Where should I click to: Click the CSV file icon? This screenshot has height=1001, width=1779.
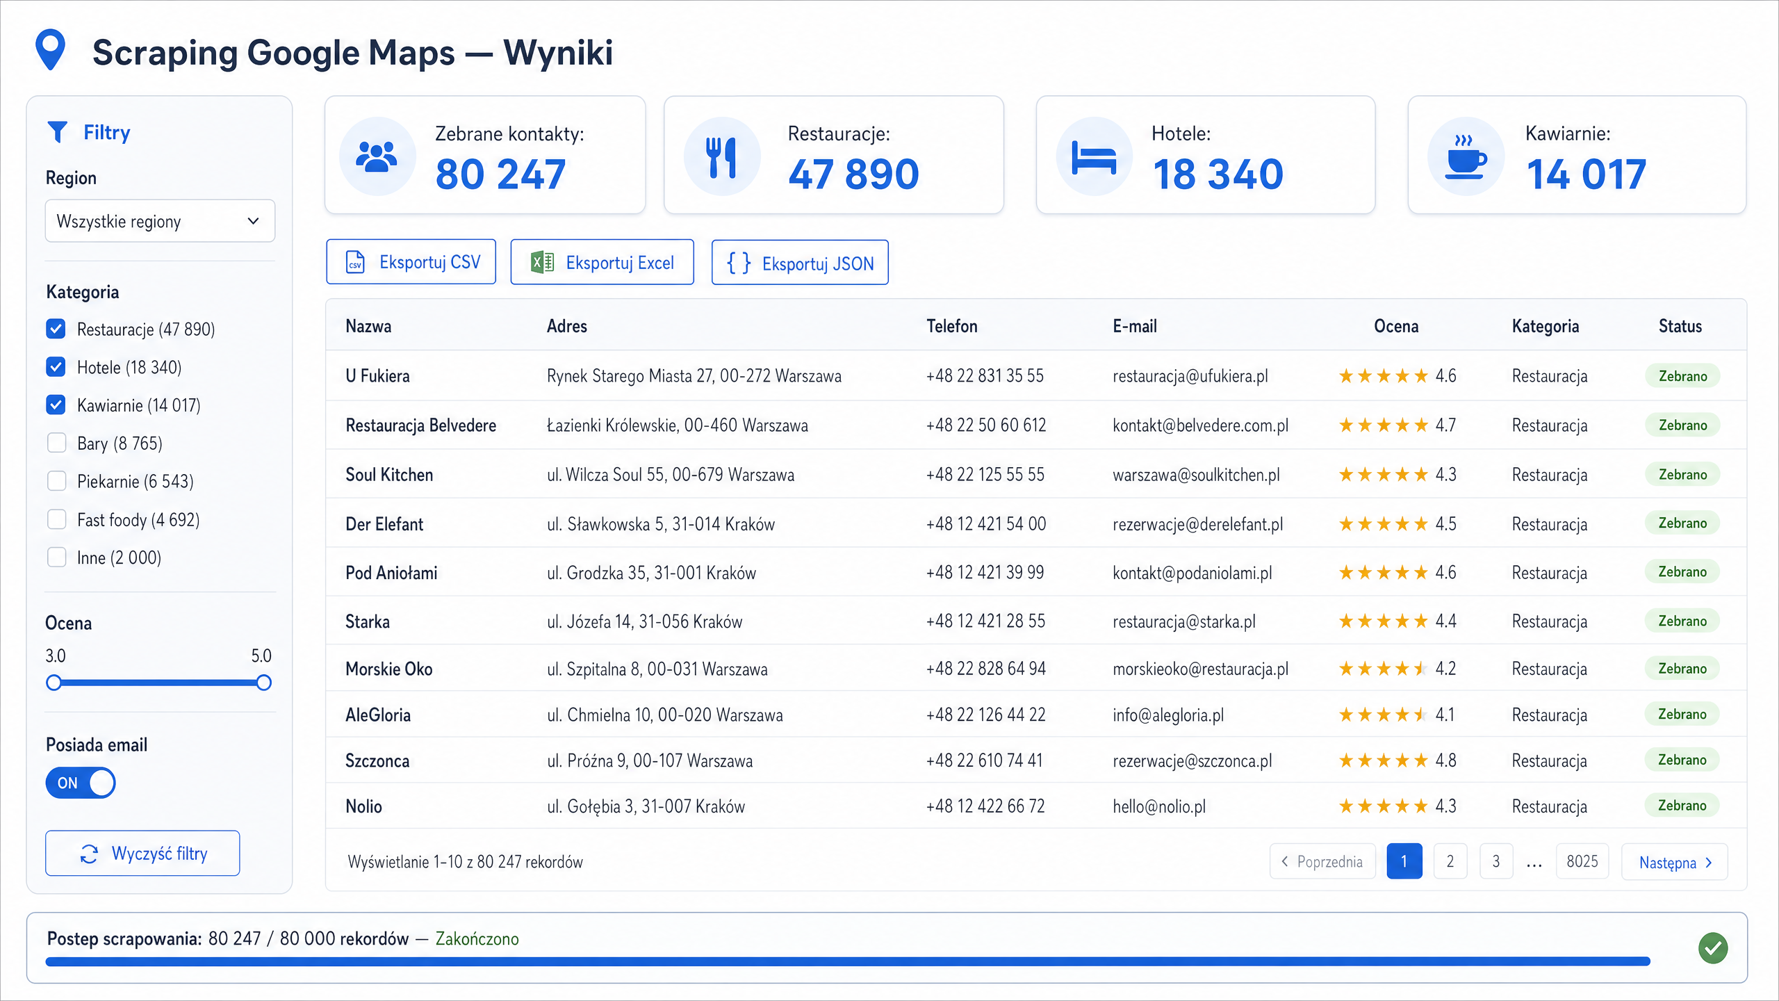tap(355, 262)
